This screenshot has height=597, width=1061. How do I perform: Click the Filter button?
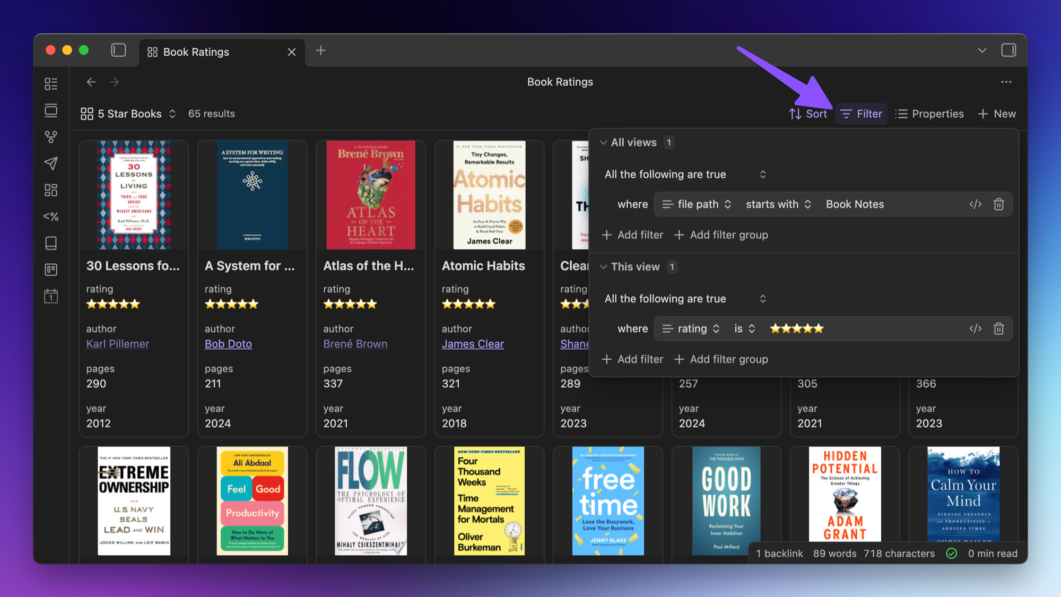coord(862,114)
